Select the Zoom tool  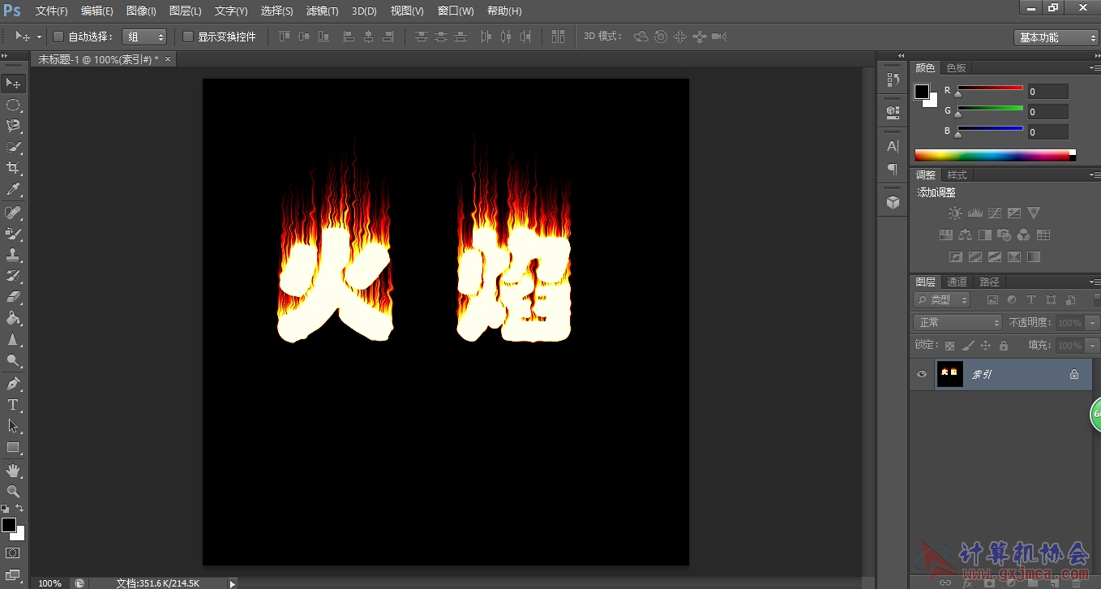click(x=13, y=492)
